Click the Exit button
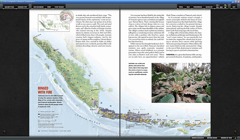240x140 pixels. (x=234, y=7)
